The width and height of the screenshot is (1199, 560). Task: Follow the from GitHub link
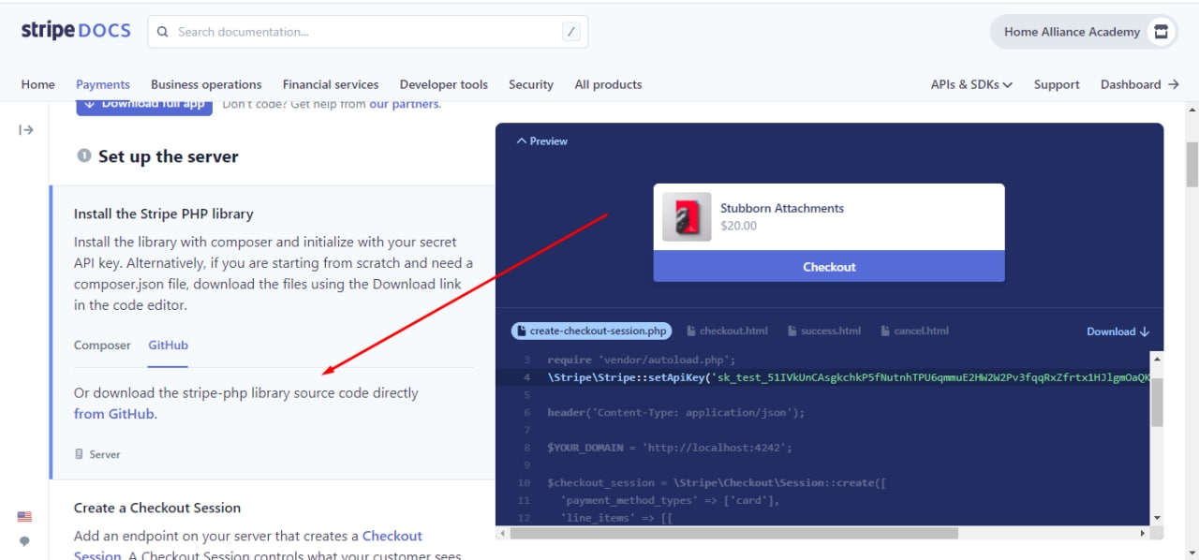tap(114, 414)
